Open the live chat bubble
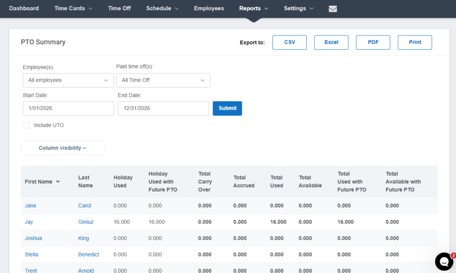Image resolution: width=456 pixels, height=273 pixels. 444,261
